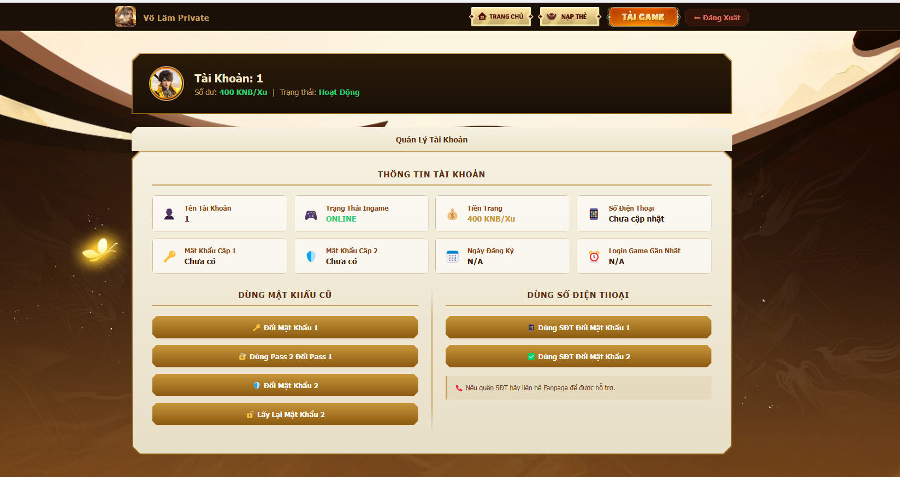Click the key icon for Mật Khẩu Cấp 1

(x=169, y=257)
